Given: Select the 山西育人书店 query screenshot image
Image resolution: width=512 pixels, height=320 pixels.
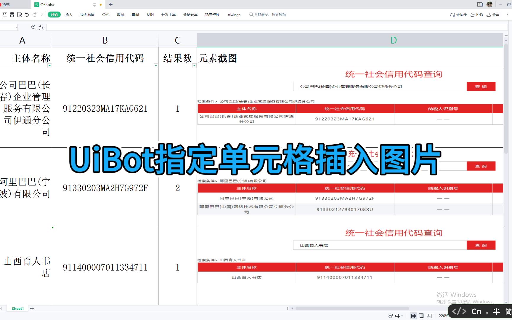Looking at the screenshot, I should tap(350, 256).
